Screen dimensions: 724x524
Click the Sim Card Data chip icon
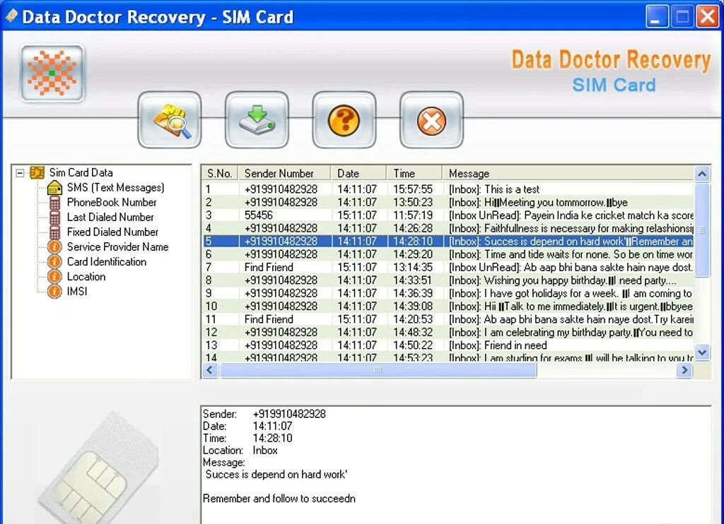click(x=37, y=173)
